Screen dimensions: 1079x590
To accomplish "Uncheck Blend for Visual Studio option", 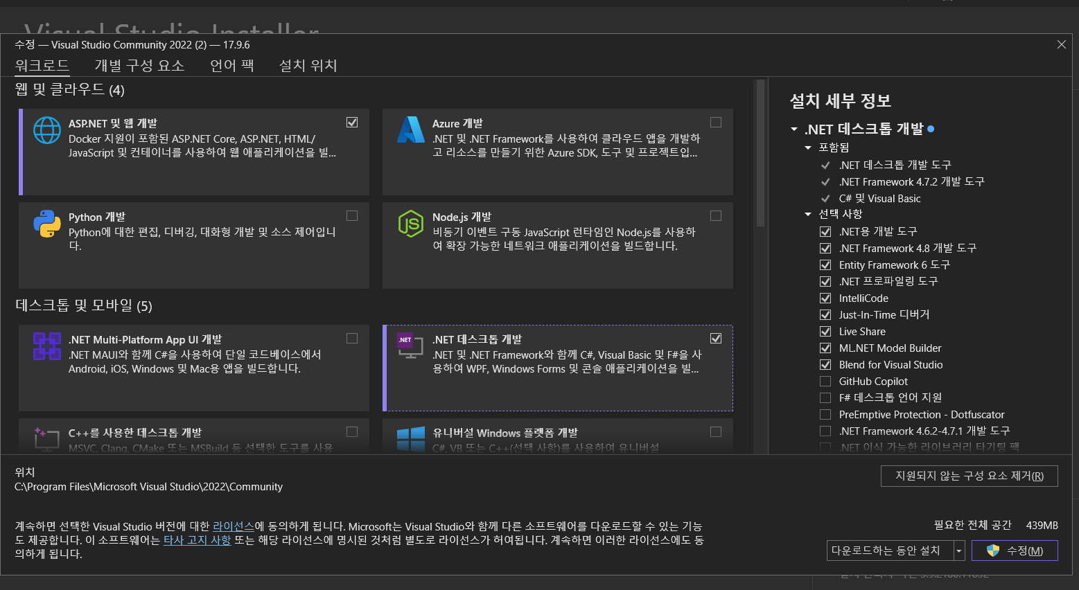I will click(825, 364).
